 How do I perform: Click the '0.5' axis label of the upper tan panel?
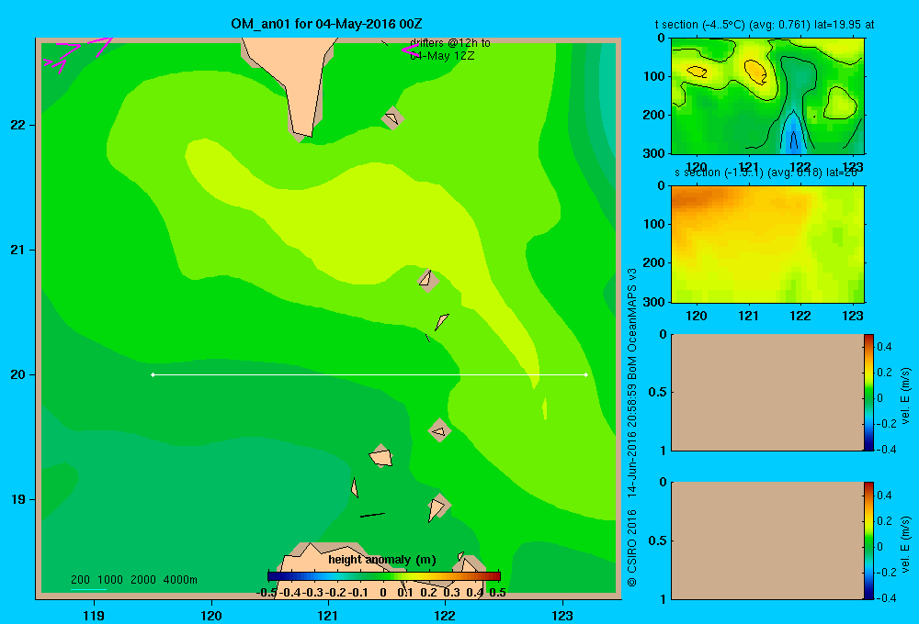657,392
